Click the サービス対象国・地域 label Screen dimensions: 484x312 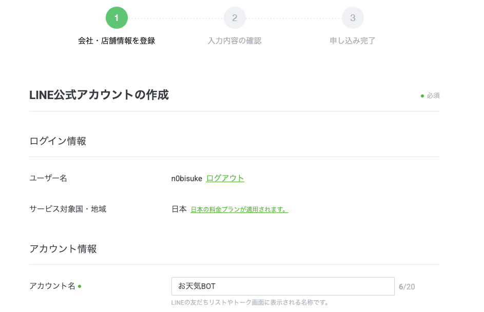click(x=68, y=209)
